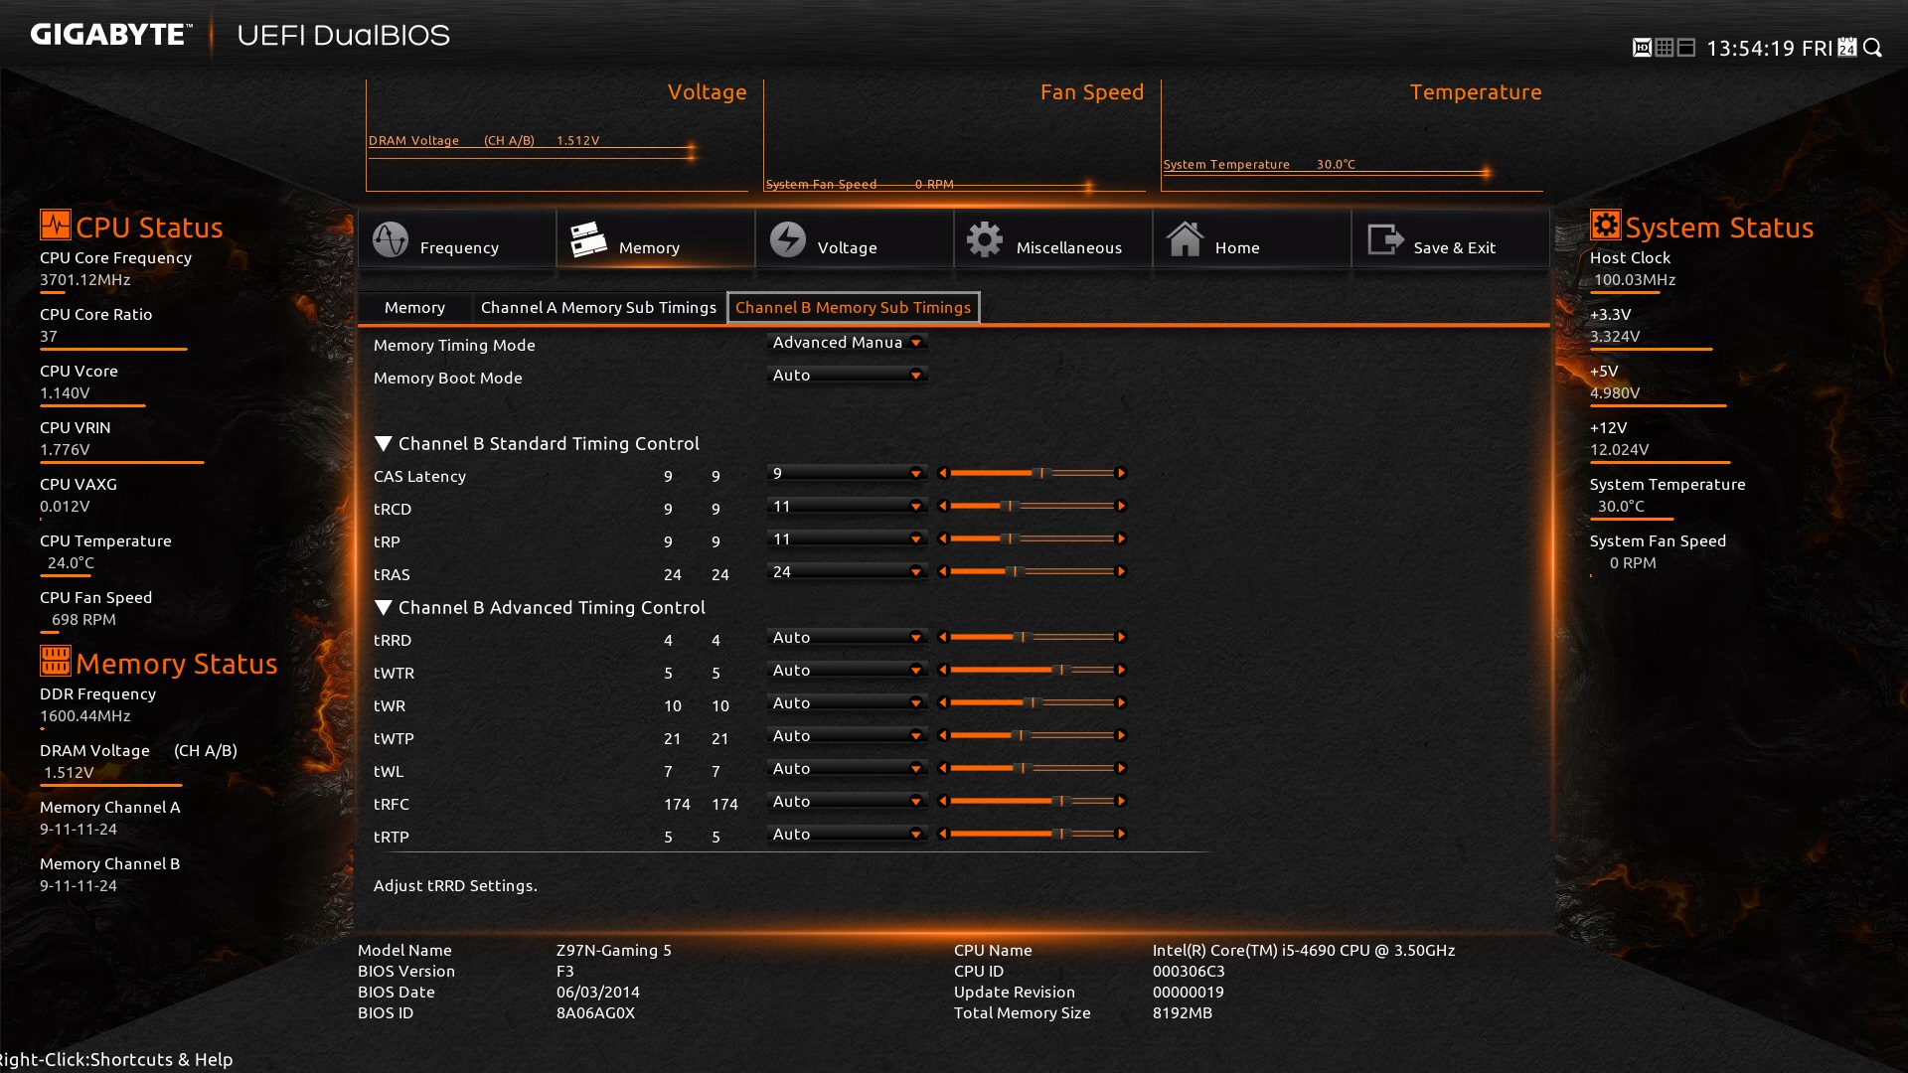This screenshot has width=1908, height=1073.
Task: Click the clock time 13:54:19 FRI
Action: pos(1770,48)
